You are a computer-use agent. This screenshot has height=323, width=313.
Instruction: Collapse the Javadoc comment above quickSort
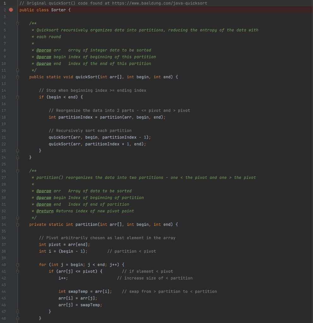pos(18,23)
